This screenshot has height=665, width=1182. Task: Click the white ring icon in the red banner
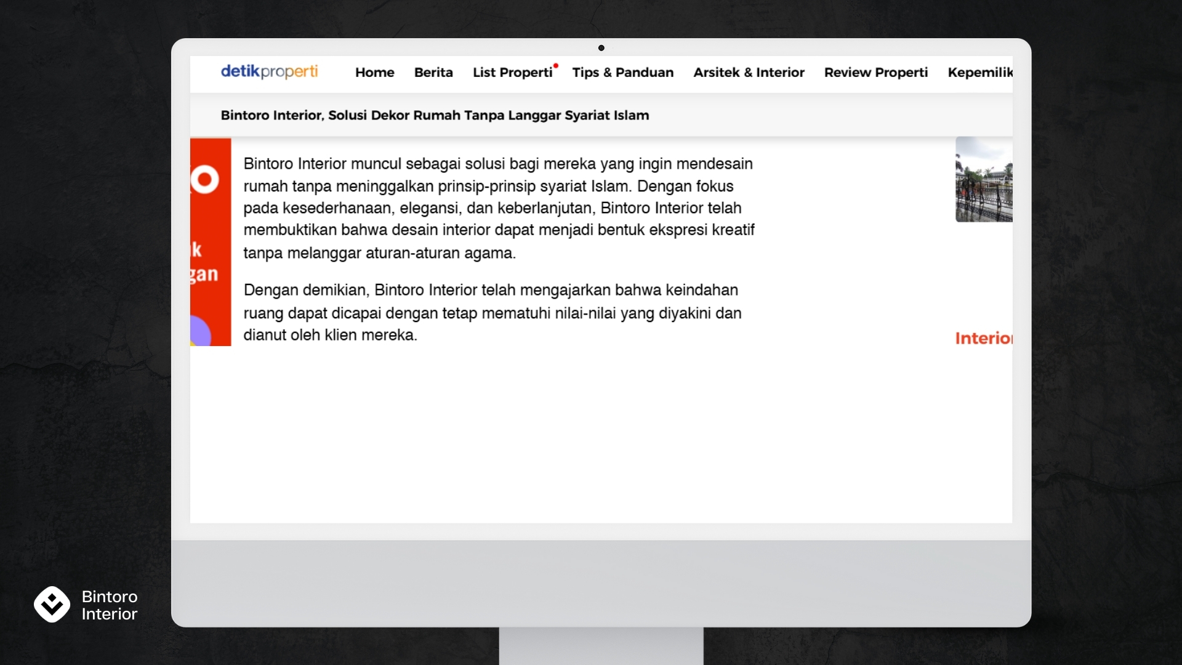coord(205,180)
